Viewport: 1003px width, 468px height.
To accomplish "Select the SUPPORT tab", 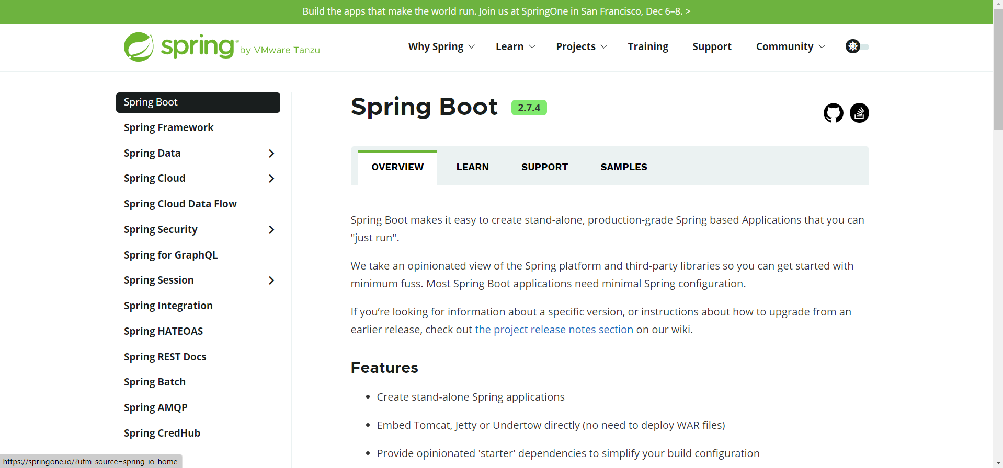I will 544,167.
